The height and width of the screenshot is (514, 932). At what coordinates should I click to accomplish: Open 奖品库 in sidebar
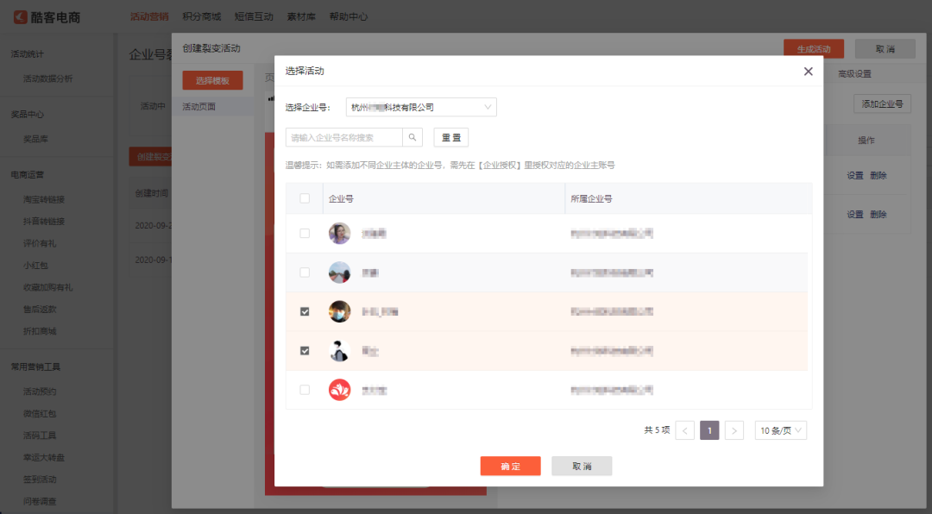pos(35,139)
